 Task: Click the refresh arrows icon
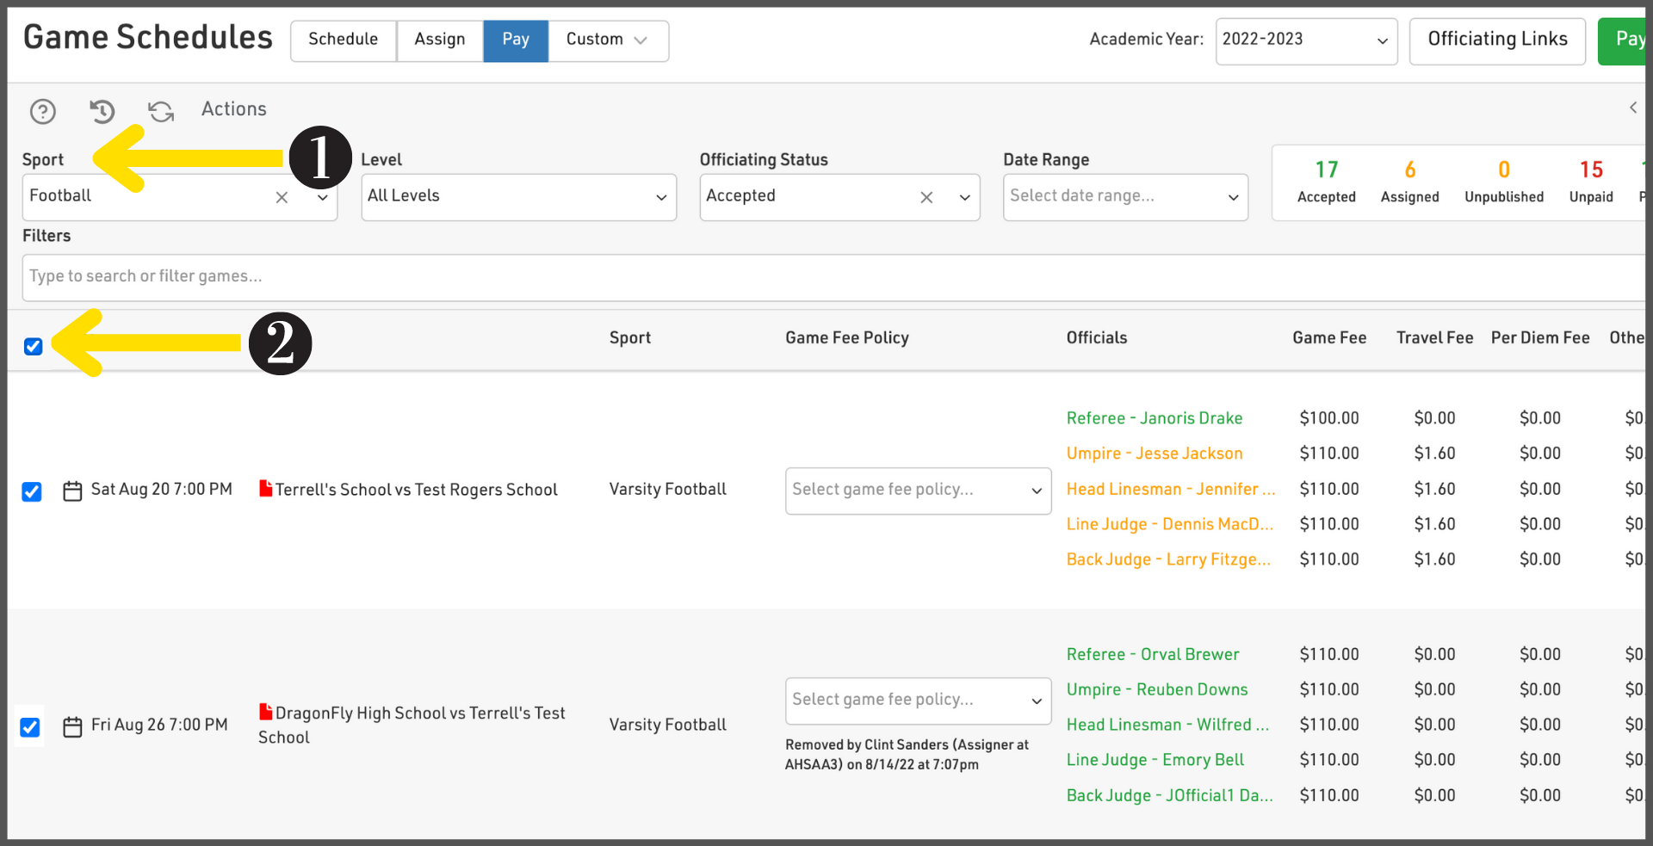pyautogui.click(x=161, y=111)
